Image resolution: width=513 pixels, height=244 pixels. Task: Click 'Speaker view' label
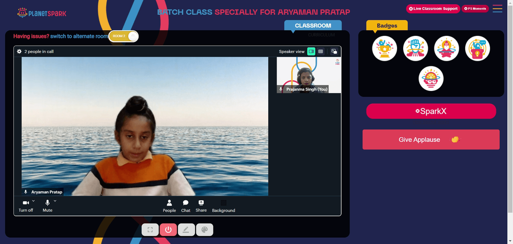tap(291, 51)
